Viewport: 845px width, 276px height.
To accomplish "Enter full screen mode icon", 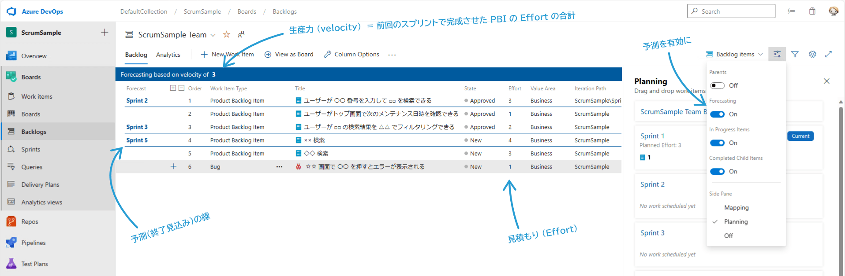I will (829, 54).
